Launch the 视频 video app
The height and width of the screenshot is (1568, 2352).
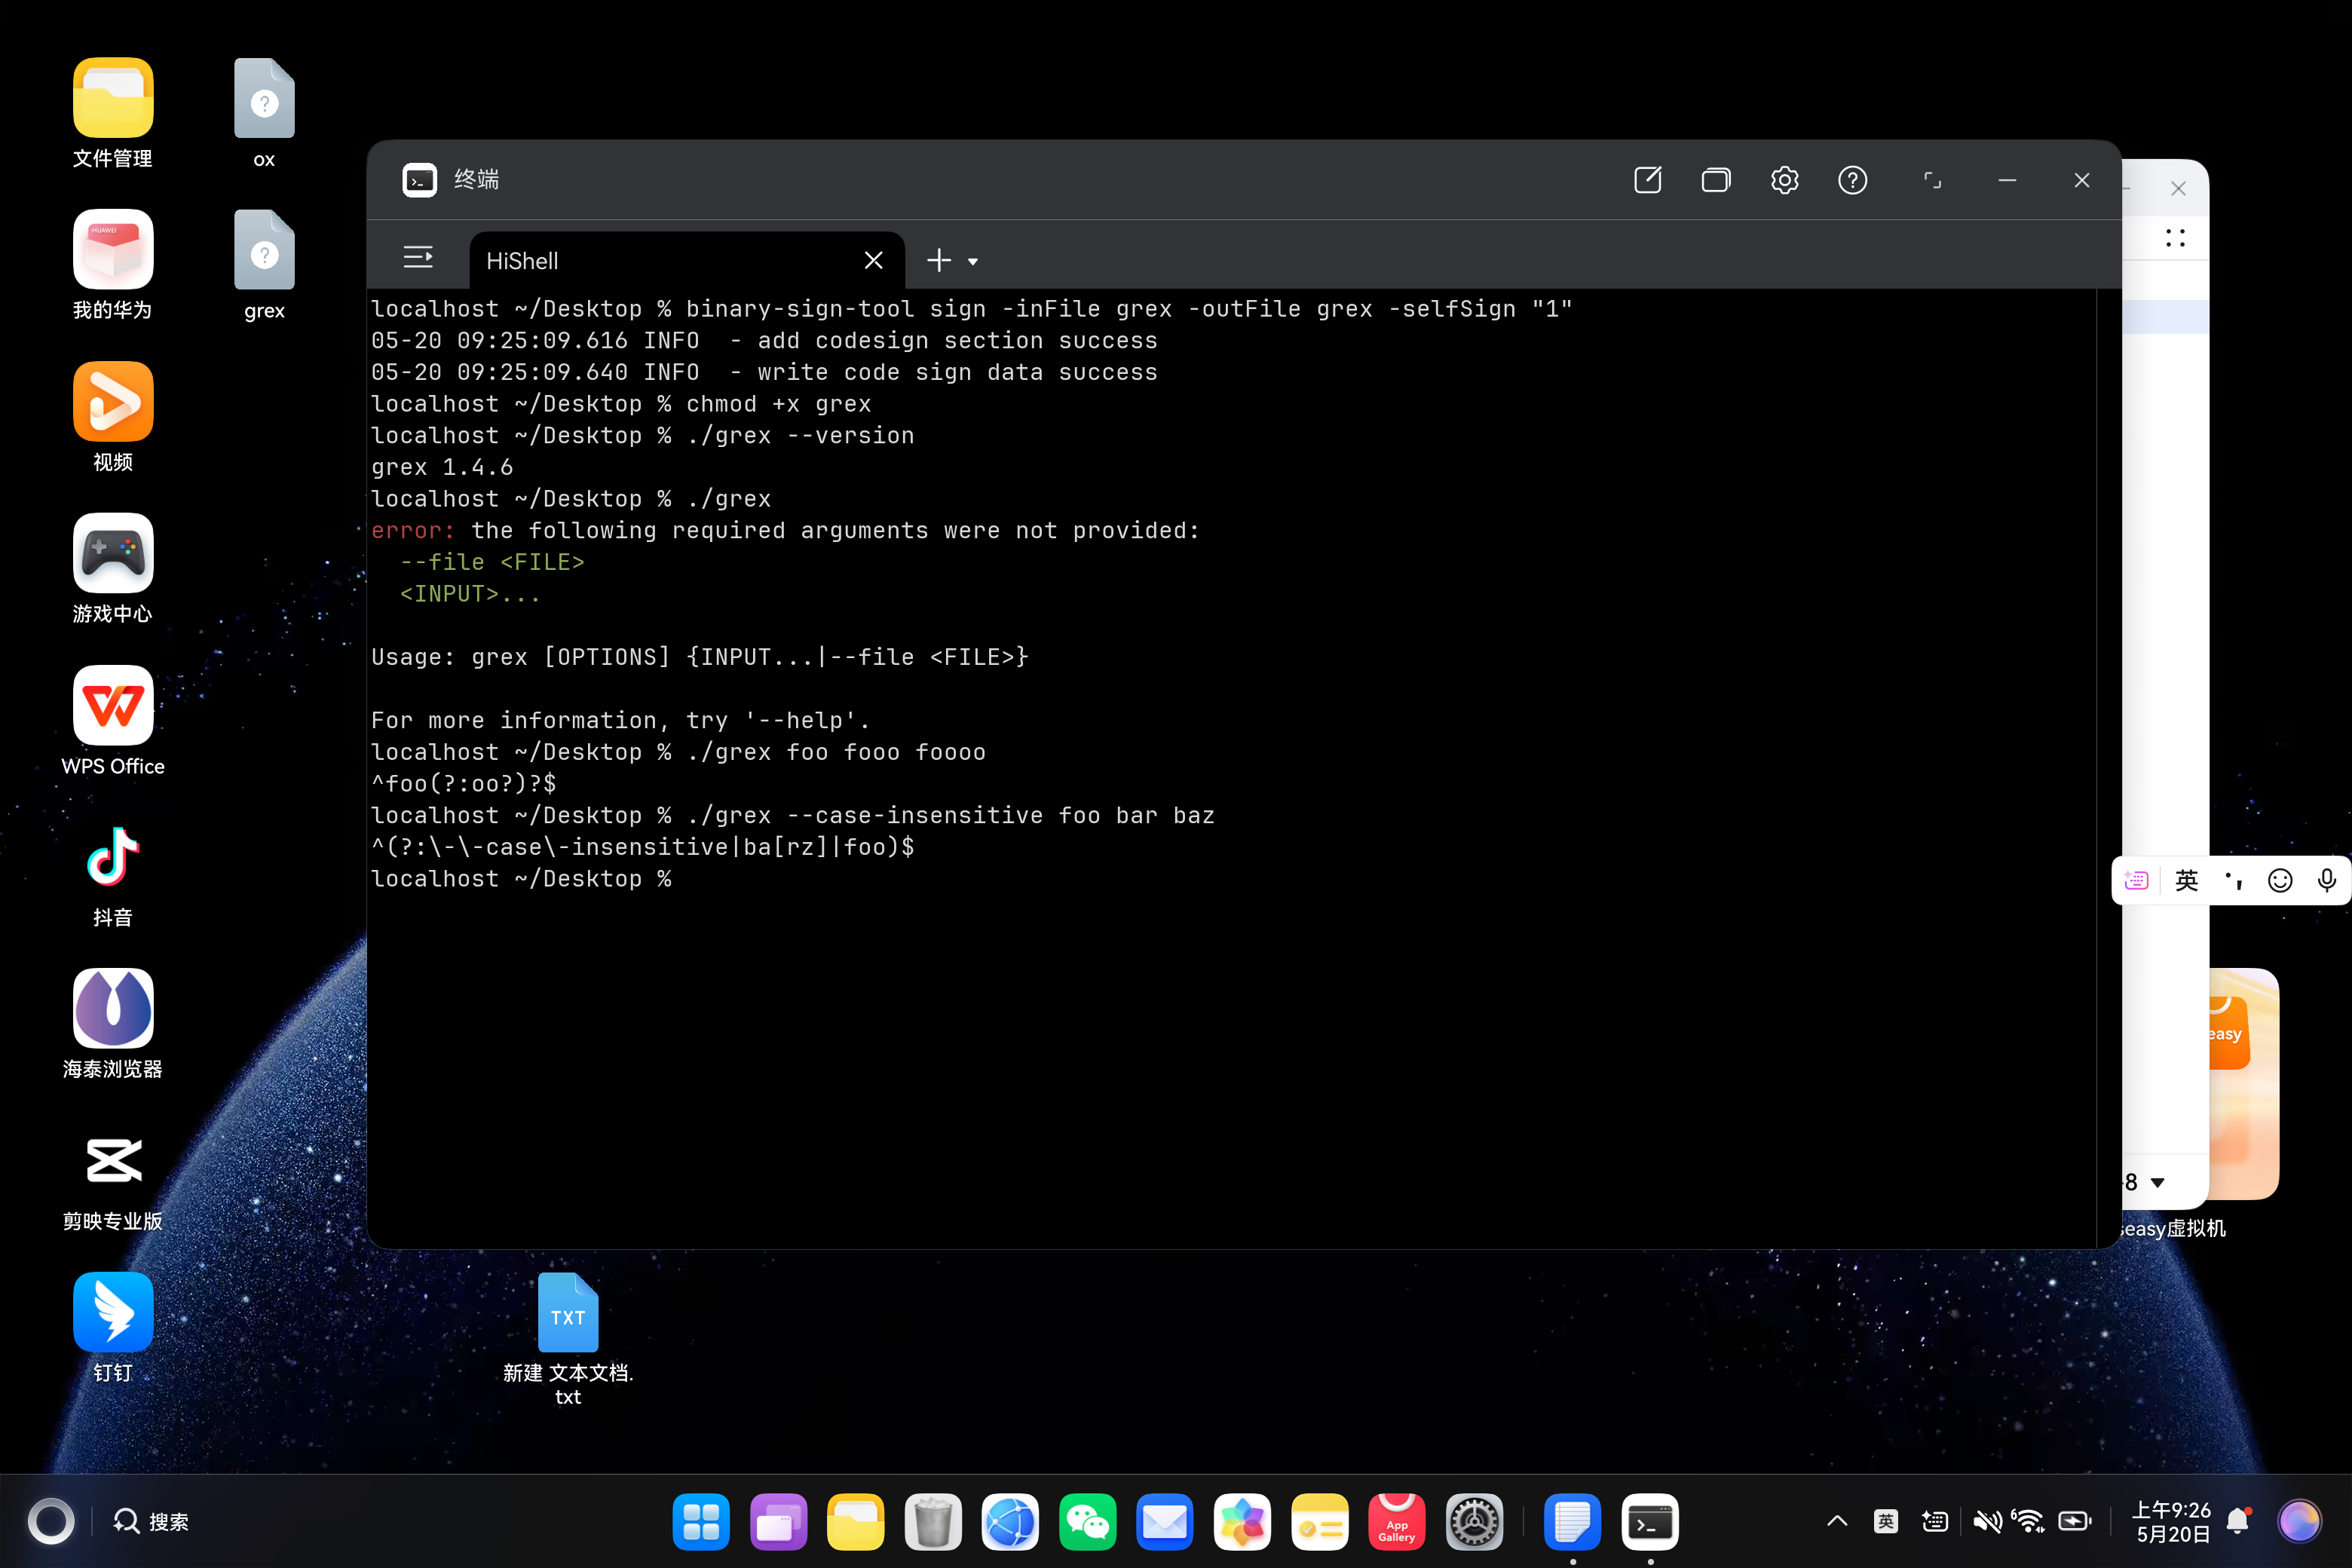point(113,401)
